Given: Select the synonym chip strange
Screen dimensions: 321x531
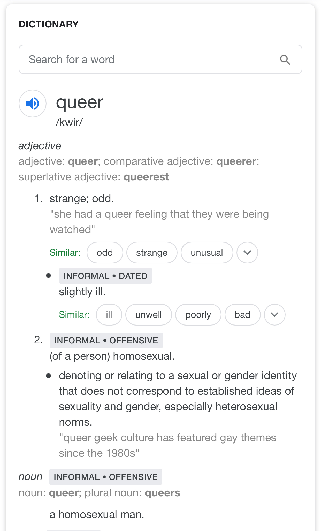Looking at the screenshot, I should pyautogui.click(x=152, y=253).
